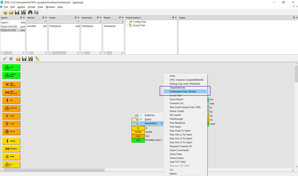Select agent 10.0.0.147:2105 in Agents list
This screenshot has height=176, width=298.
point(9,26)
